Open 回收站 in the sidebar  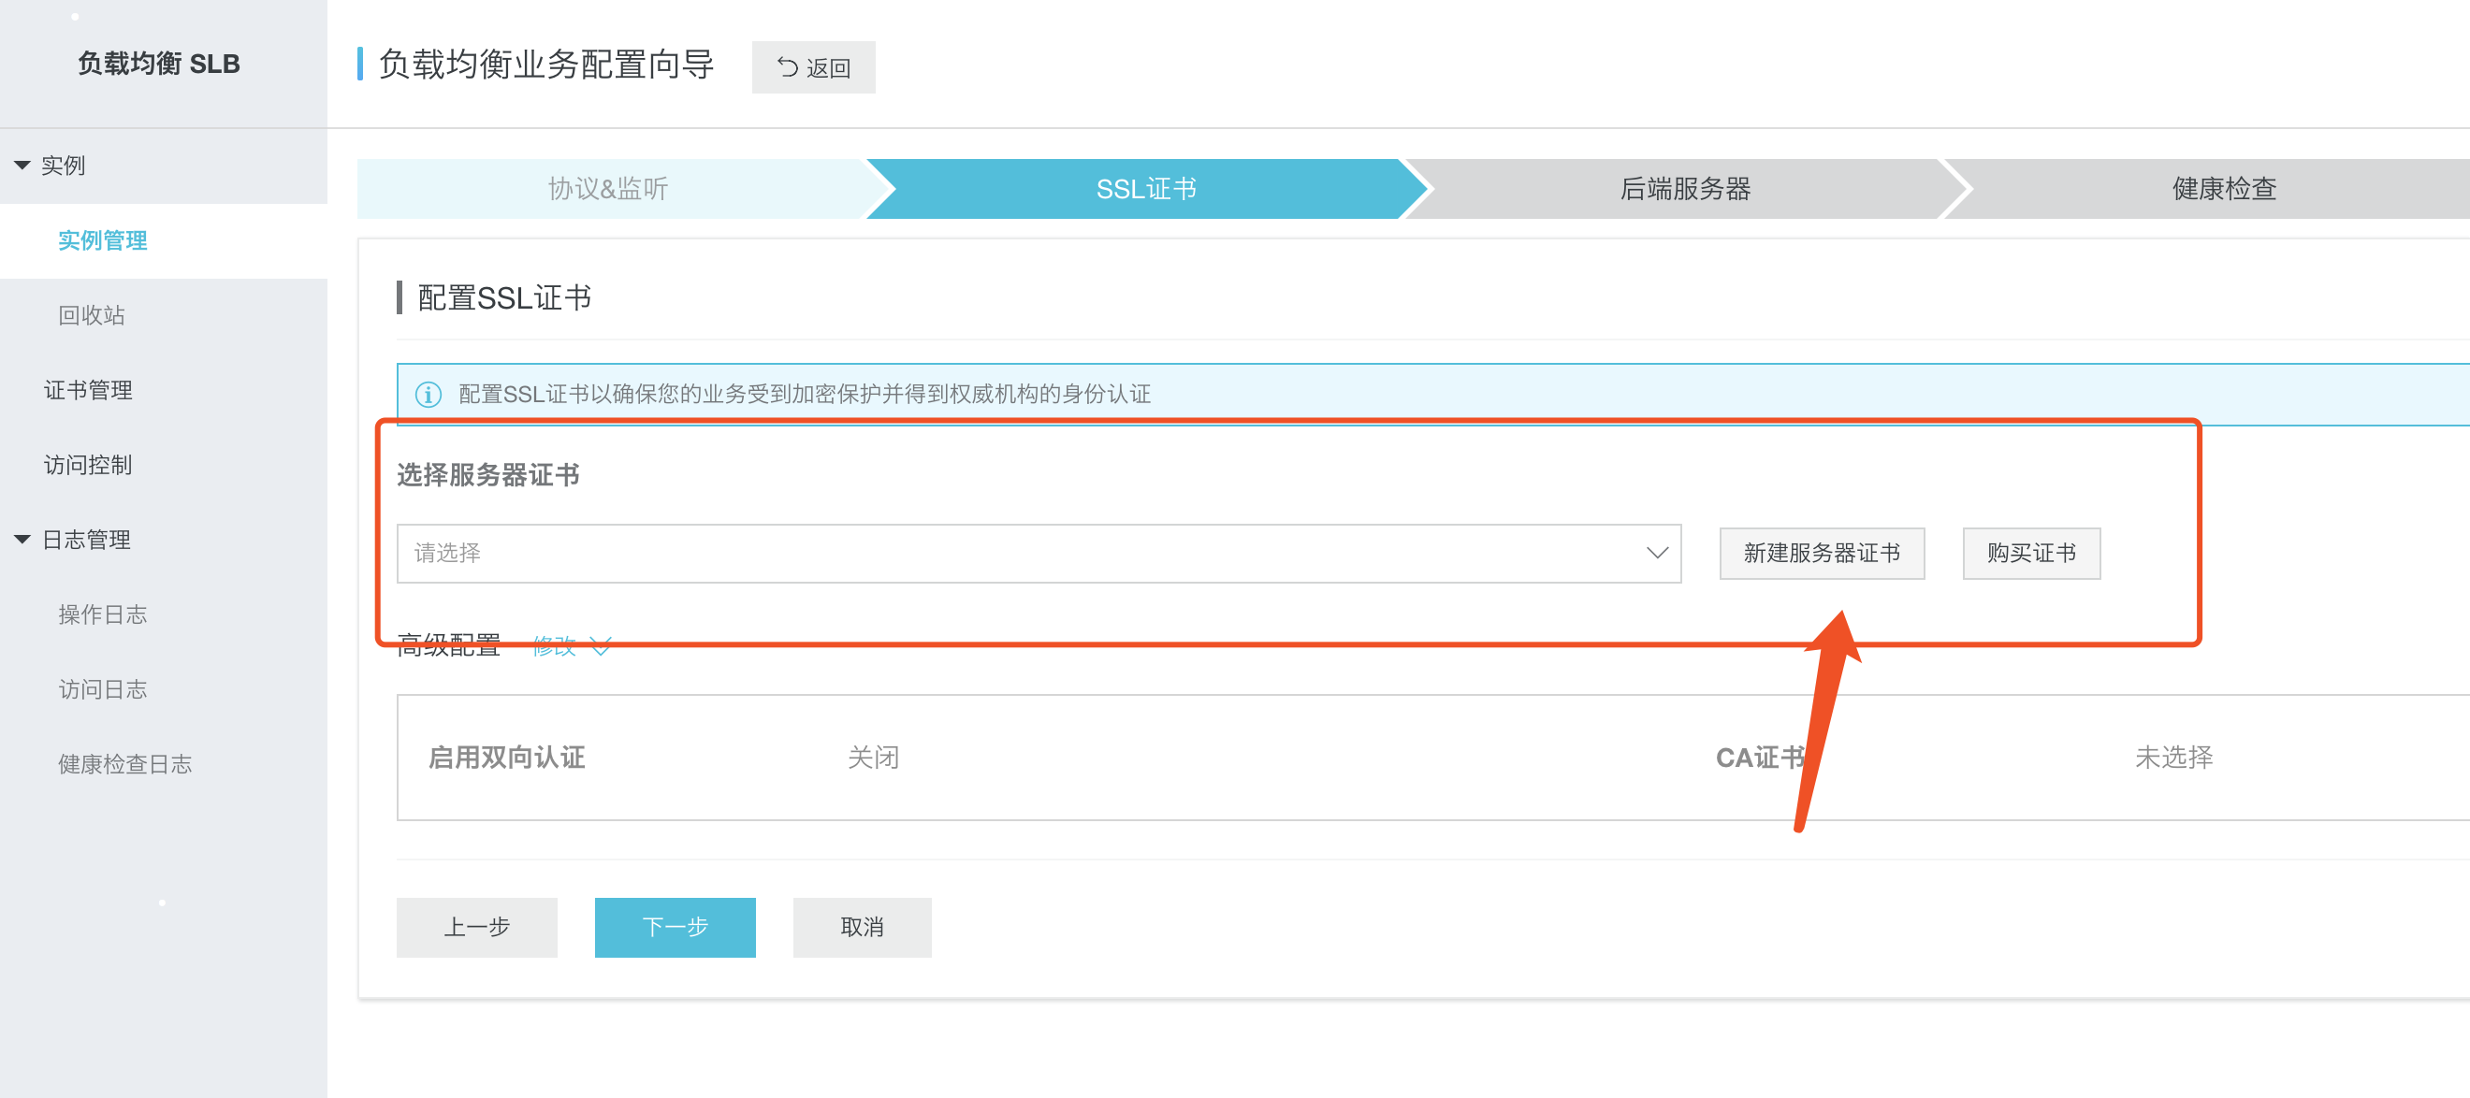tap(91, 315)
